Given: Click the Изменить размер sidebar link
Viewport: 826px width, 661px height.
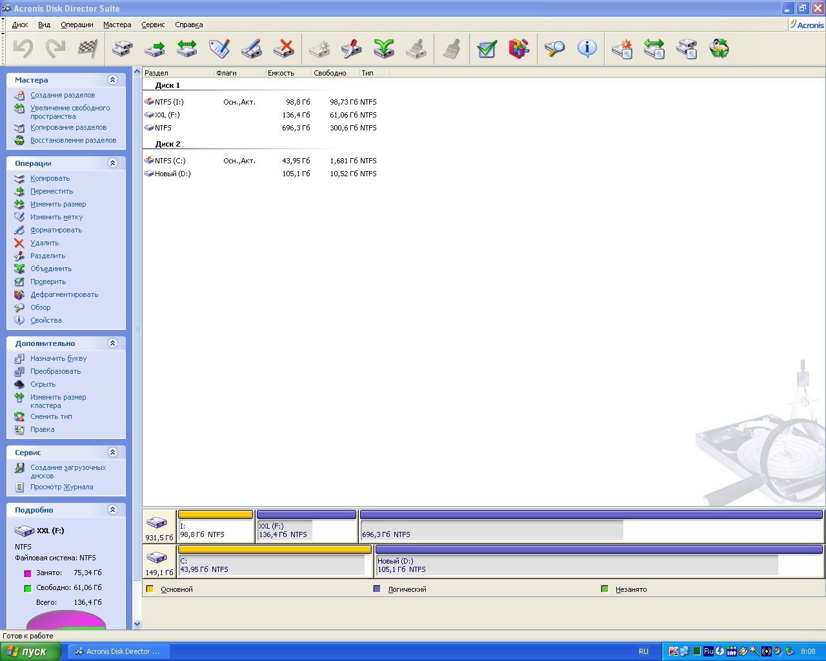Looking at the screenshot, I should tap(58, 204).
